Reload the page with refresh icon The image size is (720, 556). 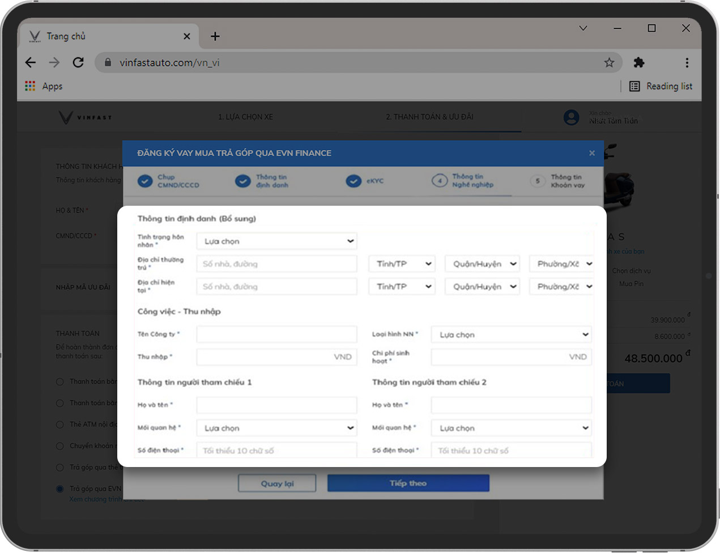point(78,62)
